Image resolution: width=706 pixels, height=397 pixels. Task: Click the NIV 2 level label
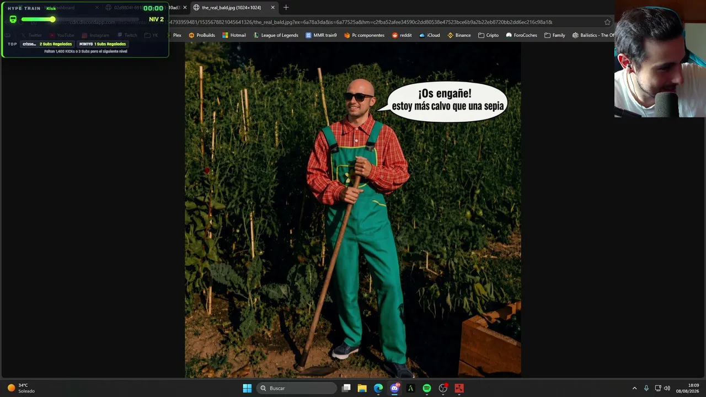(x=156, y=19)
